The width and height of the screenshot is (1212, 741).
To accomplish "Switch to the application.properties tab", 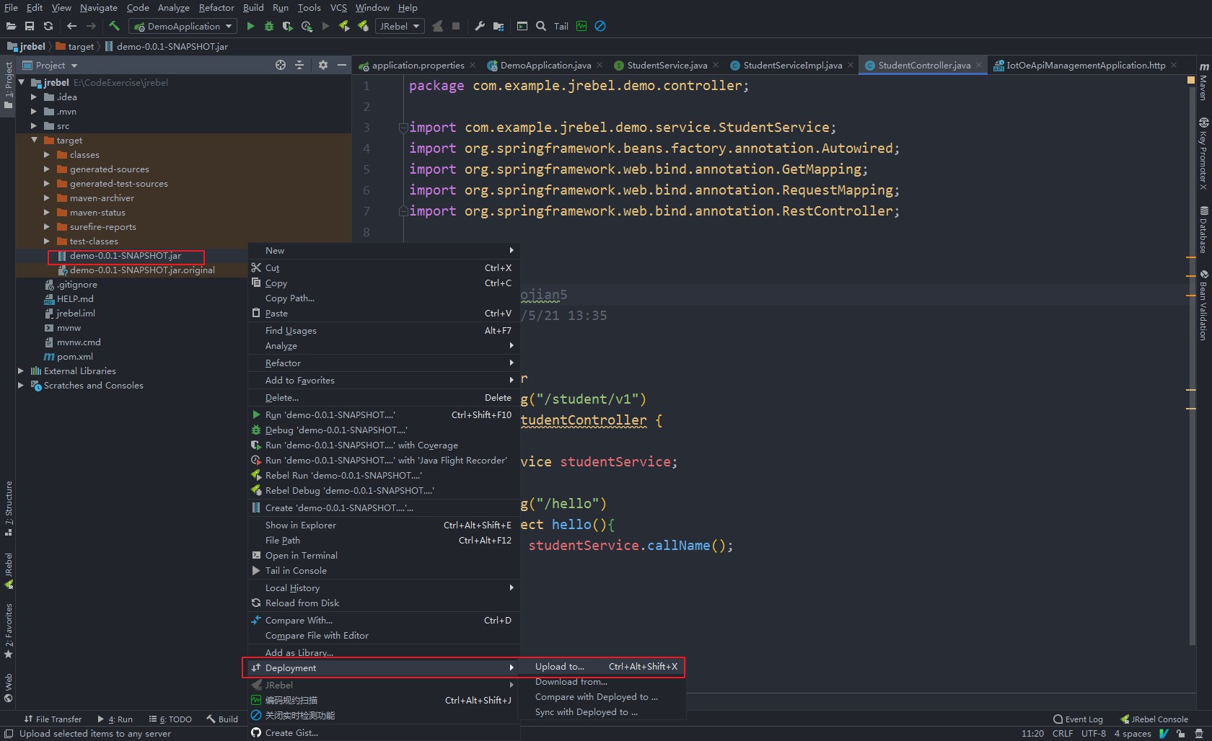I will (418, 65).
